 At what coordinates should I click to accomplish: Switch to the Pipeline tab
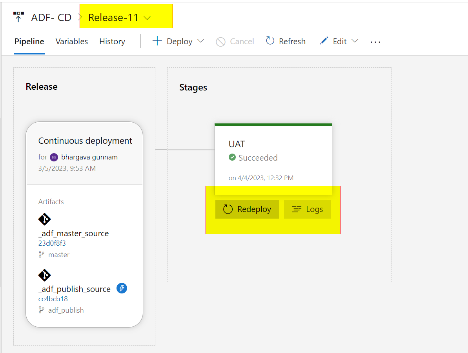tap(29, 42)
